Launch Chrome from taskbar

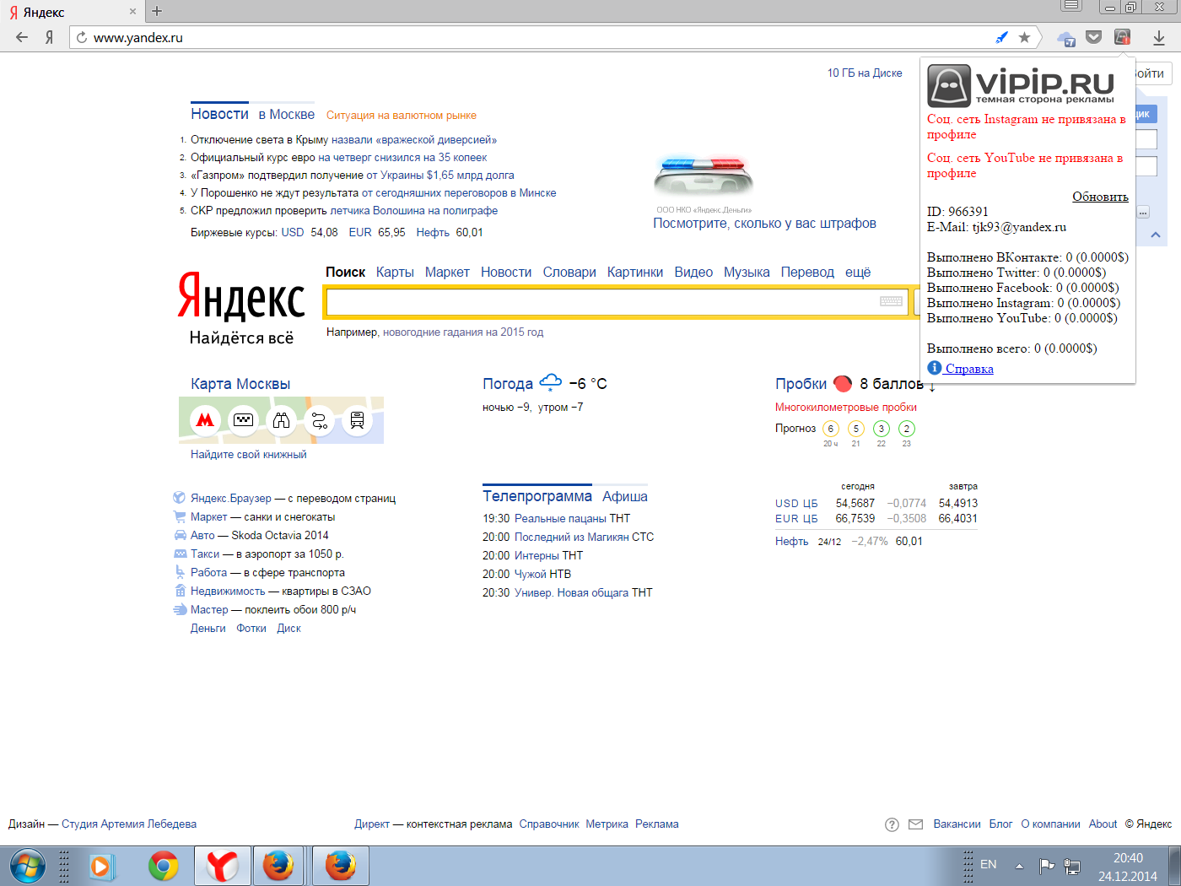click(164, 867)
